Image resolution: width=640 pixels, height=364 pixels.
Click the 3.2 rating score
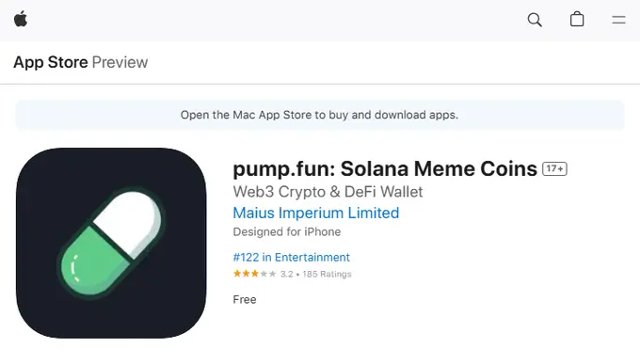pos(286,274)
